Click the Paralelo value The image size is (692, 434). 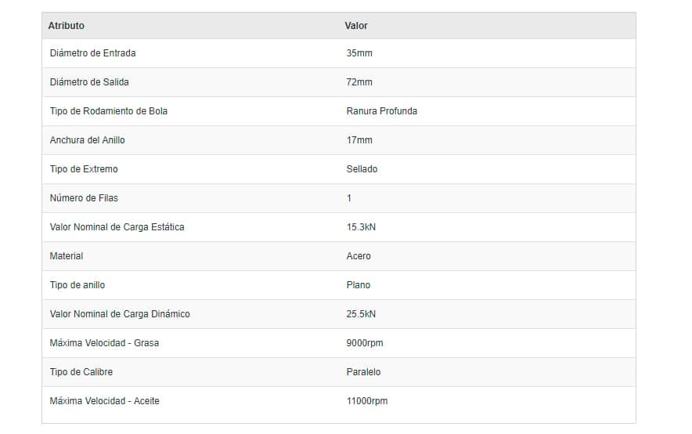click(363, 372)
